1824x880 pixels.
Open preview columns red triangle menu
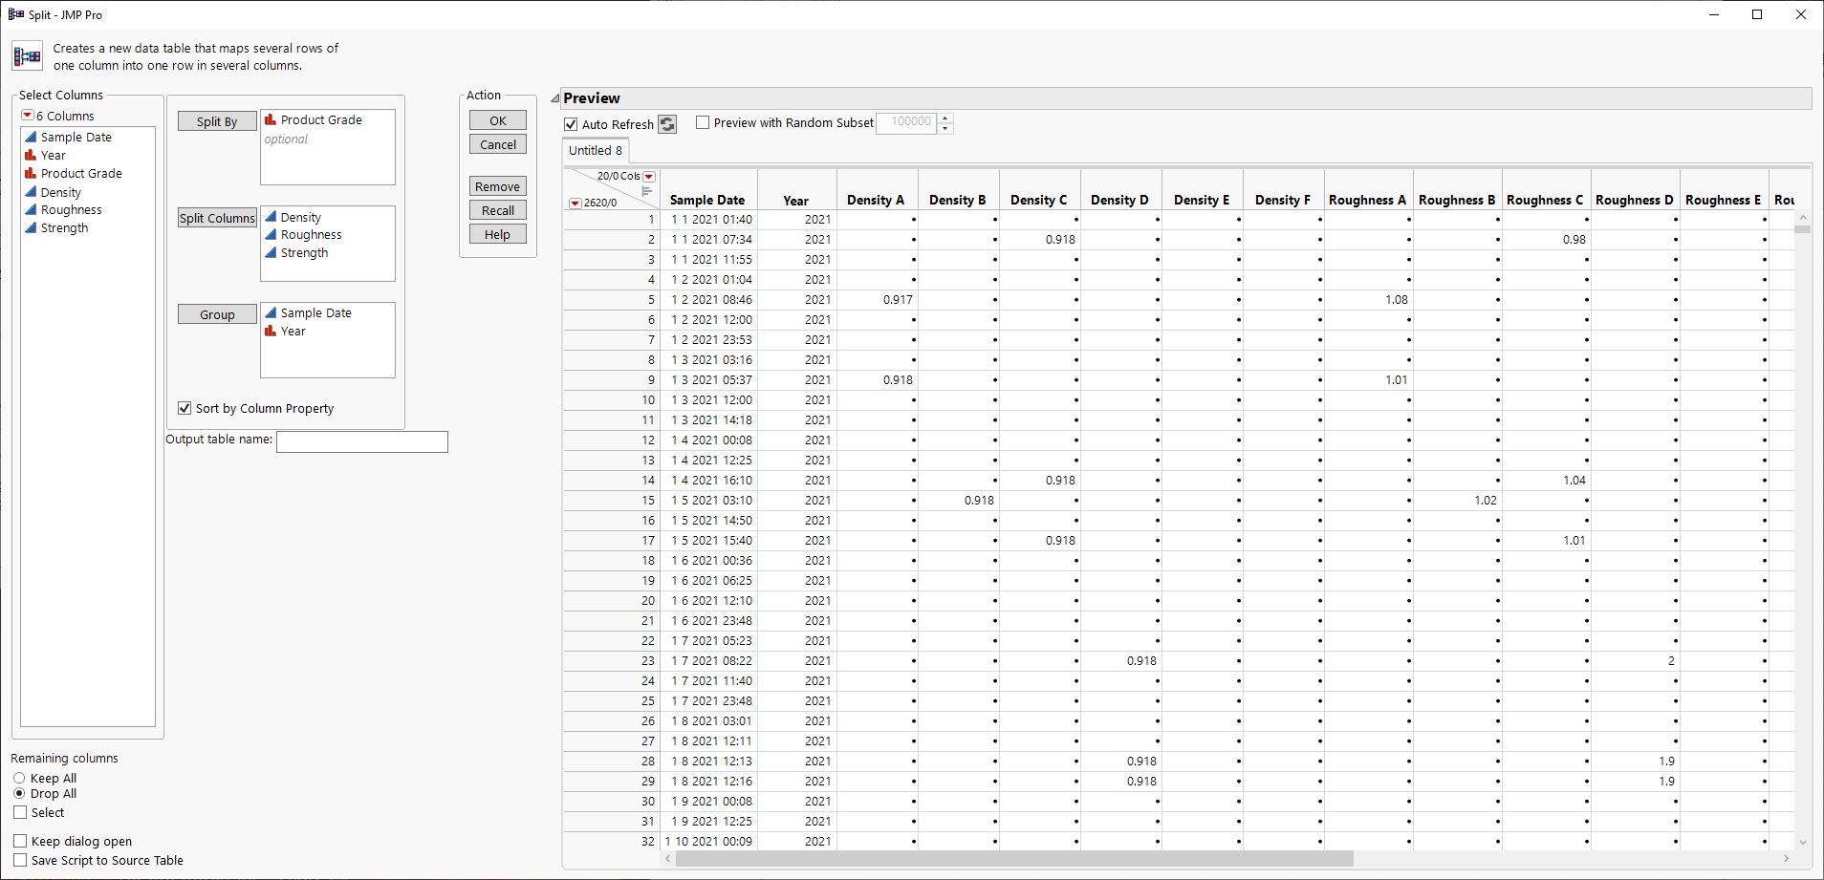(649, 177)
